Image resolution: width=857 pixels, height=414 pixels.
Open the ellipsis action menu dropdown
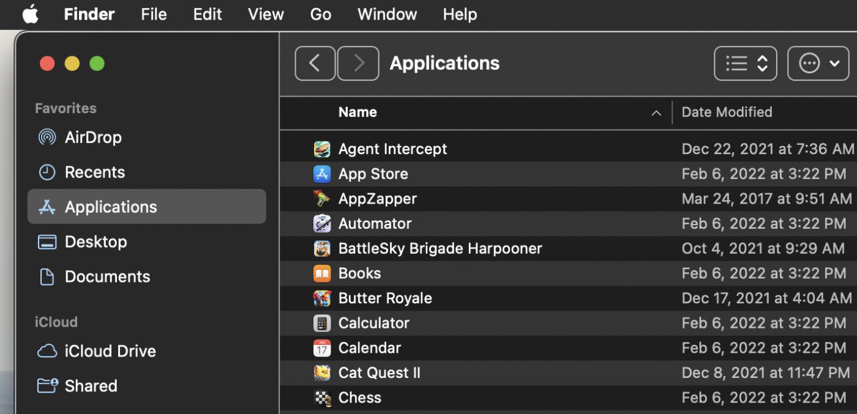tap(818, 64)
